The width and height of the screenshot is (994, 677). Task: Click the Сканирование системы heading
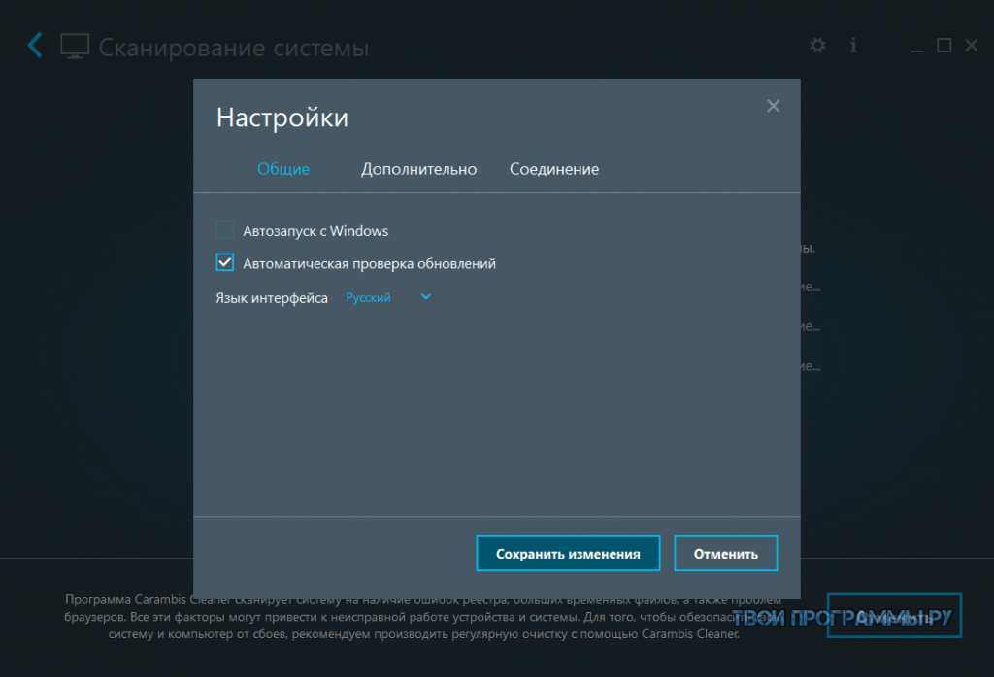(233, 48)
